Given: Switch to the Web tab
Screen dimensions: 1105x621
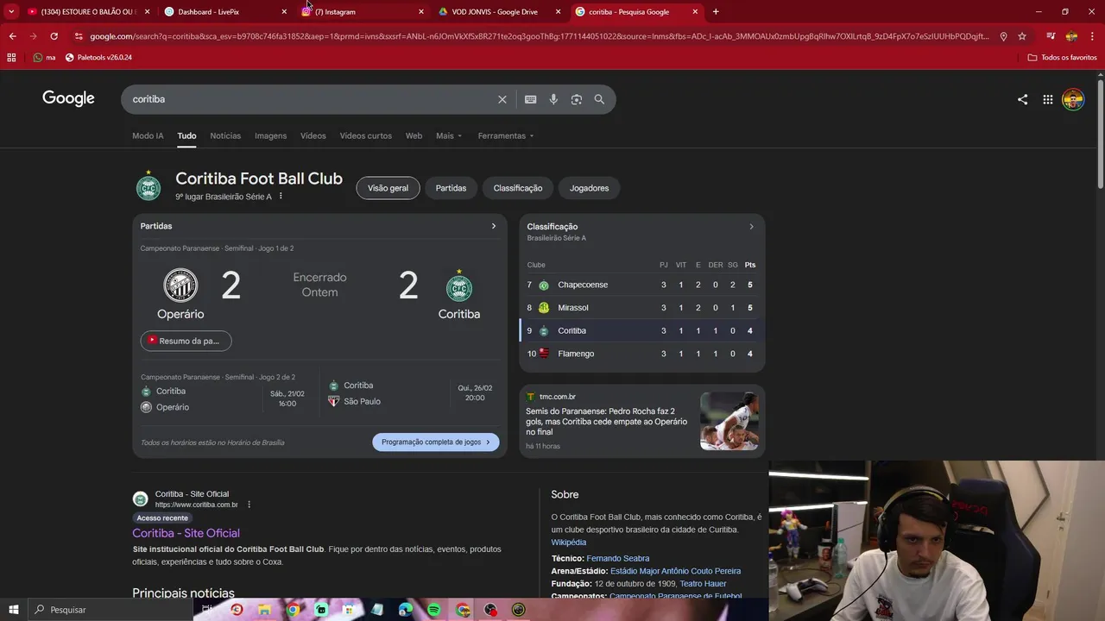Looking at the screenshot, I should point(414,135).
